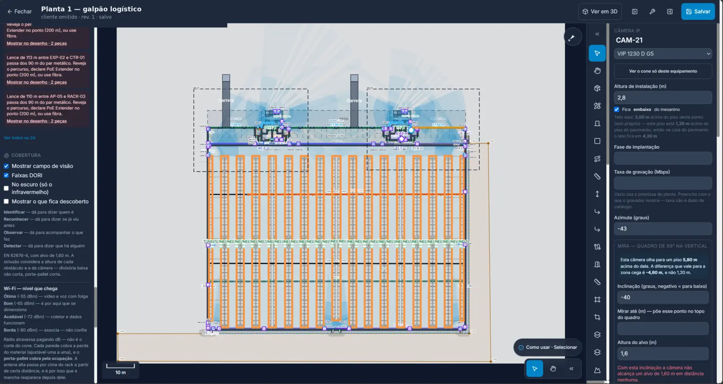
Task: Activate the Pan hand in the vertical toolbar
Action: click(x=597, y=71)
